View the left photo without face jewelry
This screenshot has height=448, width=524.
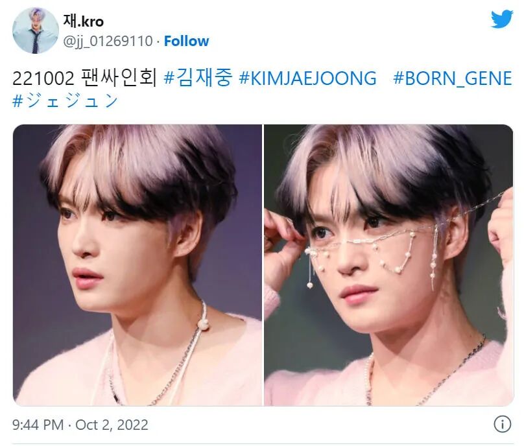point(137,265)
